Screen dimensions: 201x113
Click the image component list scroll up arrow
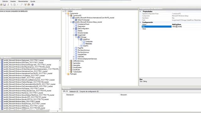[60, 61]
